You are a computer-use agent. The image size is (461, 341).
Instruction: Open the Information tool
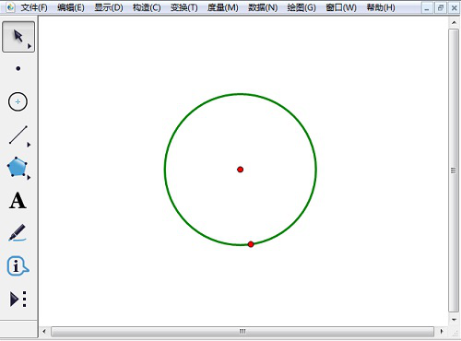pos(18,266)
